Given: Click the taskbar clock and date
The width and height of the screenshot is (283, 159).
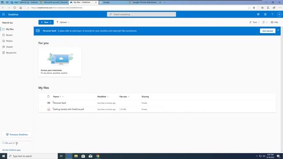Looking at the screenshot, I should [x=270, y=156].
